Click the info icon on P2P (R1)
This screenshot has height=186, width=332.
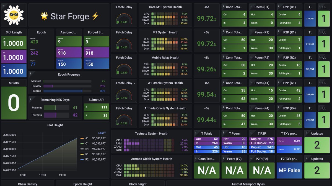click(x=278, y=31)
